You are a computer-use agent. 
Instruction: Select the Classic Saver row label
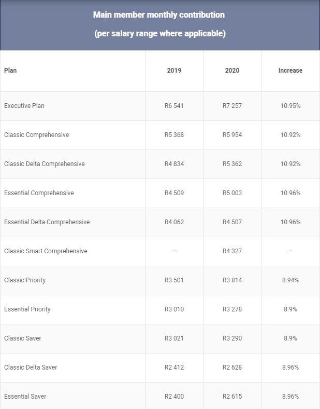click(23, 338)
